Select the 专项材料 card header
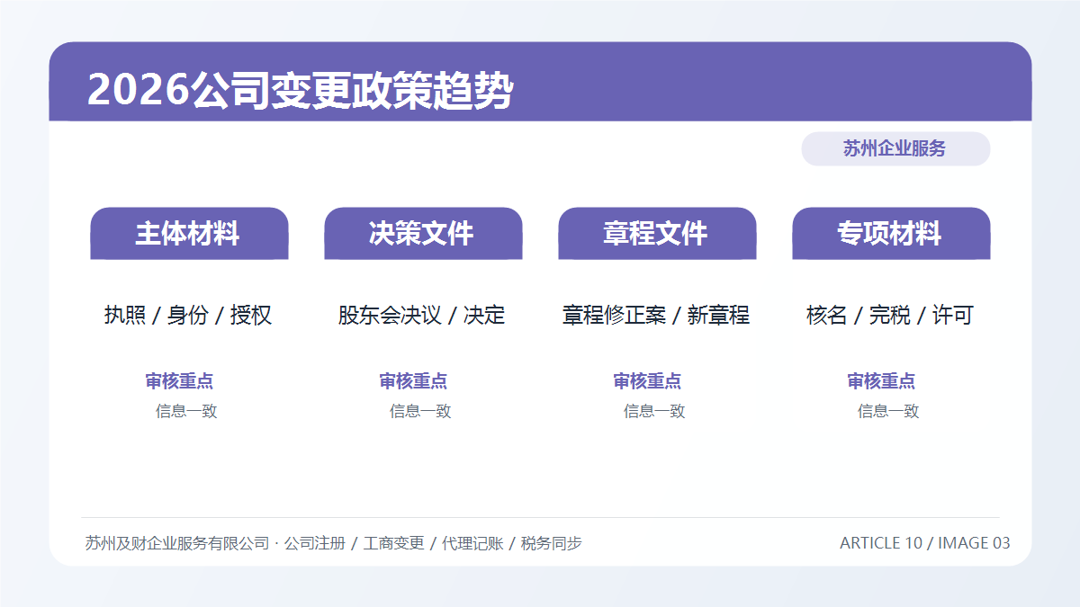This screenshot has width=1080, height=607. (891, 234)
